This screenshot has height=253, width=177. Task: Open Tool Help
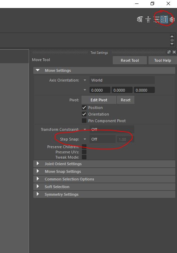[162, 60]
